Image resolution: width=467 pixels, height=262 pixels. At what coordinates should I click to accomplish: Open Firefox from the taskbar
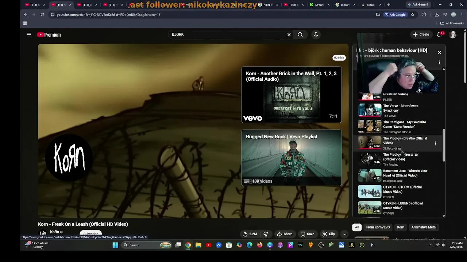click(x=259, y=245)
